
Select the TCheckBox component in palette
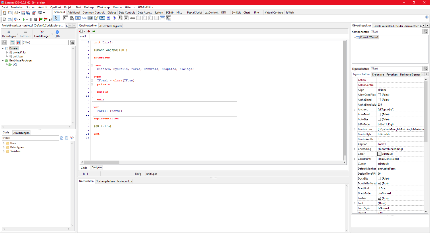[x=108, y=18]
